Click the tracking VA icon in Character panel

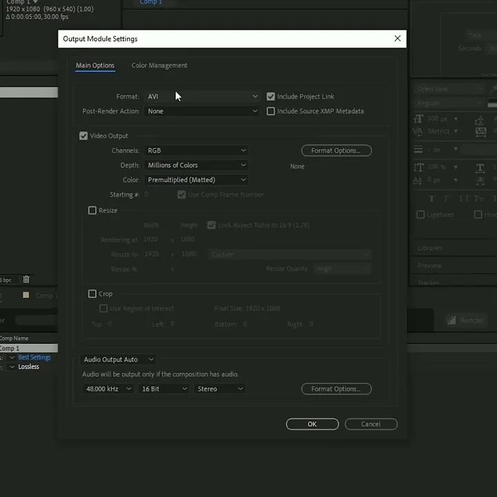coord(481,131)
